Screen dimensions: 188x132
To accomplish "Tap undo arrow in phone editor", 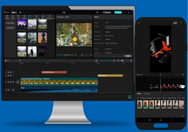I will pos(177,75).
